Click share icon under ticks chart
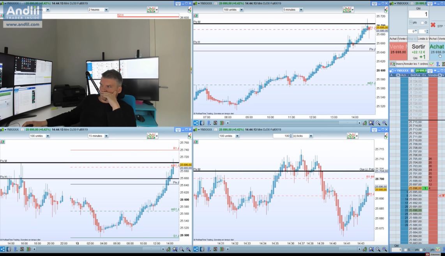 click(196, 249)
